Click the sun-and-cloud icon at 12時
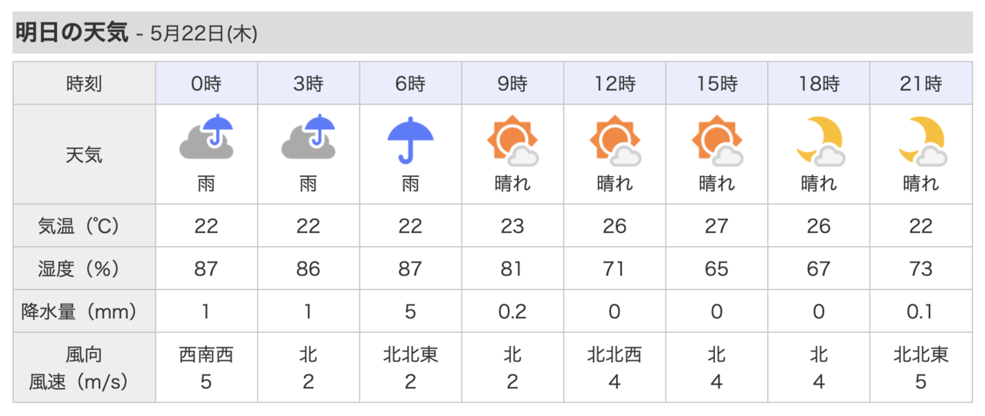This screenshot has height=416, width=985. [614, 141]
